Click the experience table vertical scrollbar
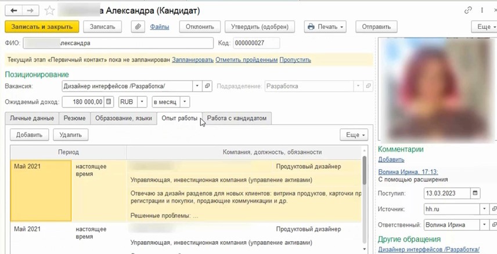 pyautogui.click(x=365, y=171)
